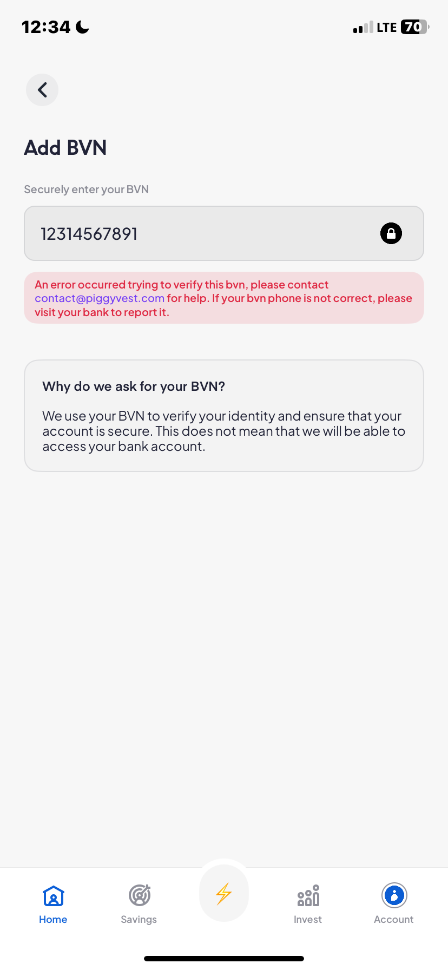The width and height of the screenshot is (448, 970).
Task: Click the moon Focus icon near time
Action: (x=83, y=27)
